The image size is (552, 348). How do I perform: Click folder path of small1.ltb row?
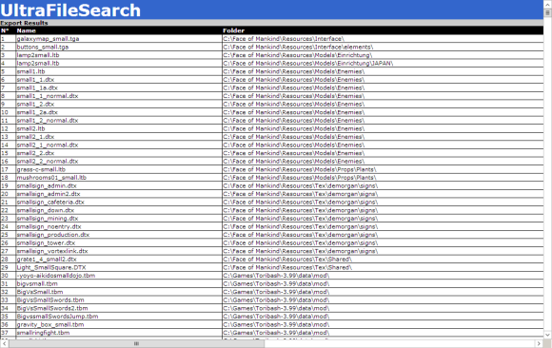click(x=293, y=71)
